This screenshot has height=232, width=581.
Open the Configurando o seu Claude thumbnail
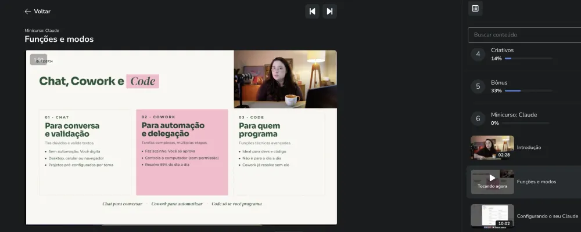pyautogui.click(x=492, y=216)
